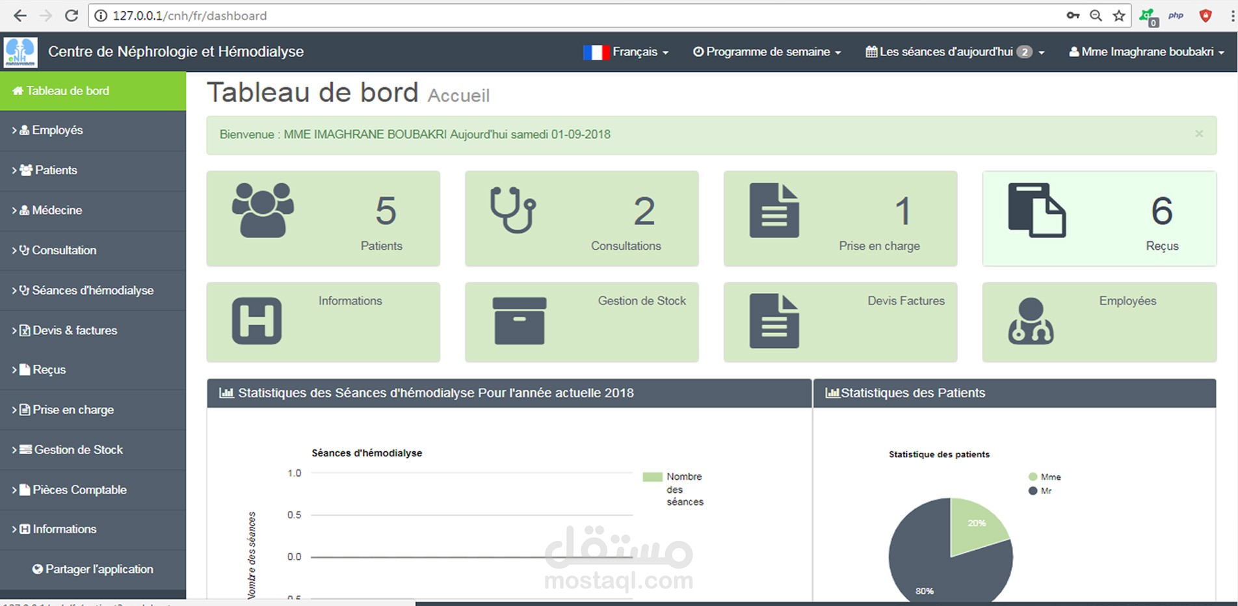Image resolution: width=1238 pixels, height=606 pixels.
Task: Click the 2 Consultations count
Action: tap(644, 211)
